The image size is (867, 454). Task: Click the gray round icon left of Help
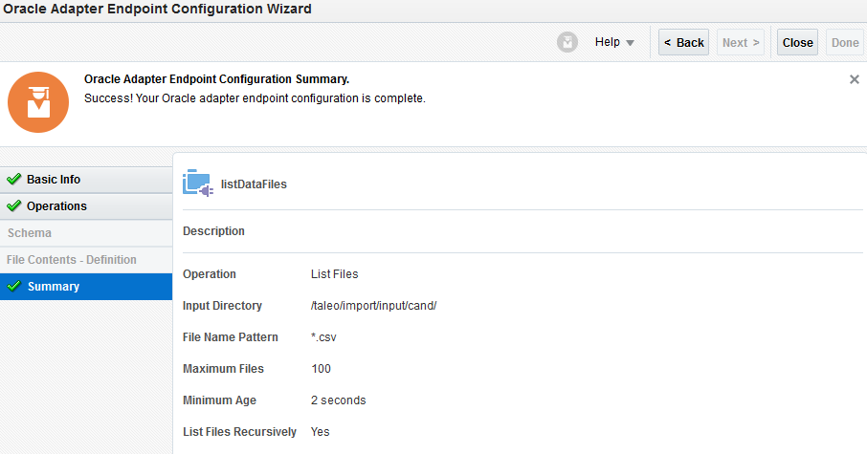point(567,42)
